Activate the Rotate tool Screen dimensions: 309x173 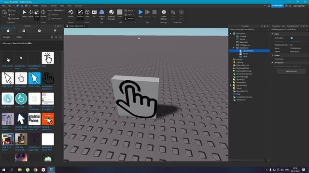coord(43,13)
